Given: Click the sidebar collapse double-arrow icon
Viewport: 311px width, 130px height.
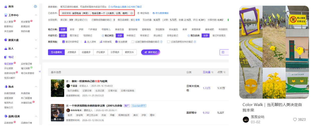Looking at the screenshot, I should 40,71.
